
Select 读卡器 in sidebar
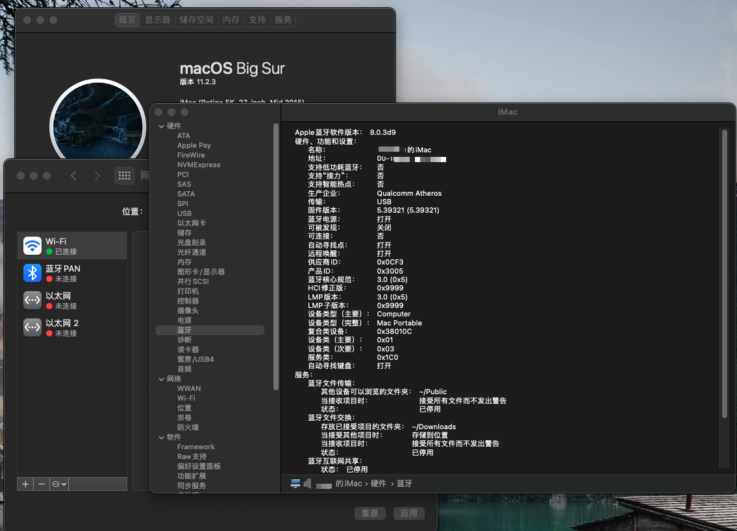point(188,349)
